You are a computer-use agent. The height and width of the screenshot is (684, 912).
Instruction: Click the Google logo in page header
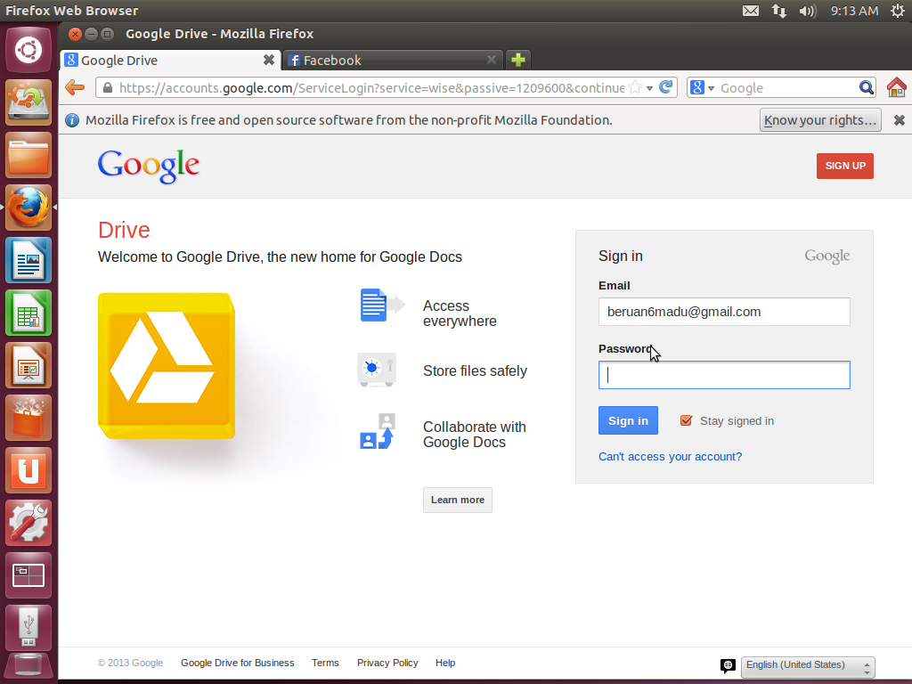(x=149, y=166)
